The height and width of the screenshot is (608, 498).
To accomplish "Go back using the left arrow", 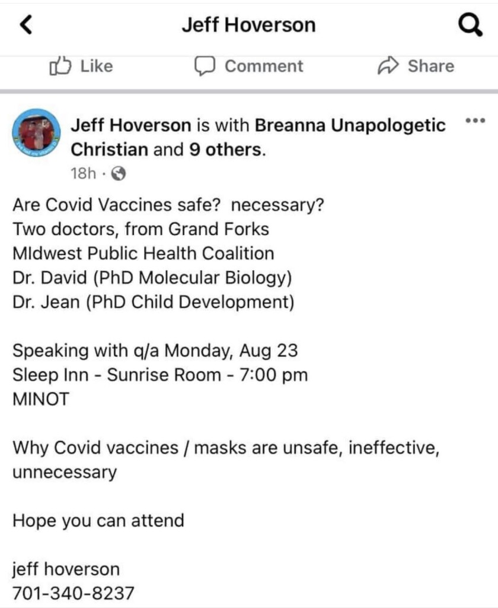I will click(x=26, y=25).
